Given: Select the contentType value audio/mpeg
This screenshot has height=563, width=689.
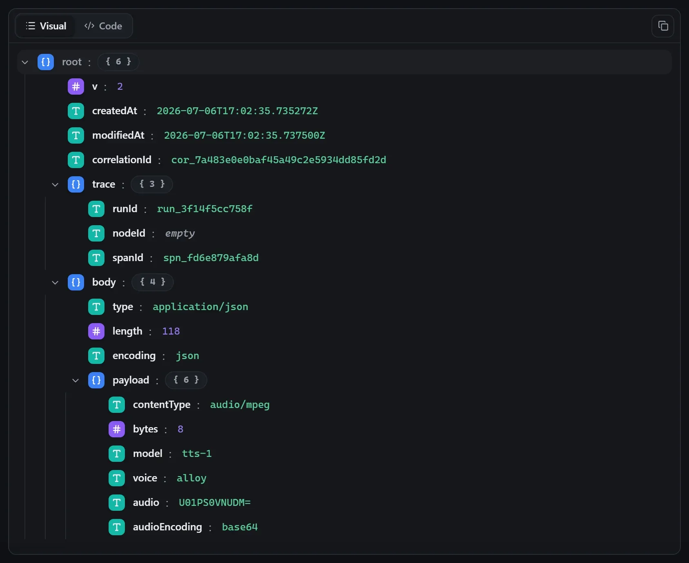Looking at the screenshot, I should pos(240,405).
